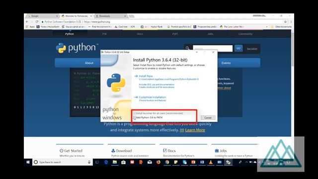Open a new Chrome tab
The image size is (318, 179).
[x=132, y=16]
